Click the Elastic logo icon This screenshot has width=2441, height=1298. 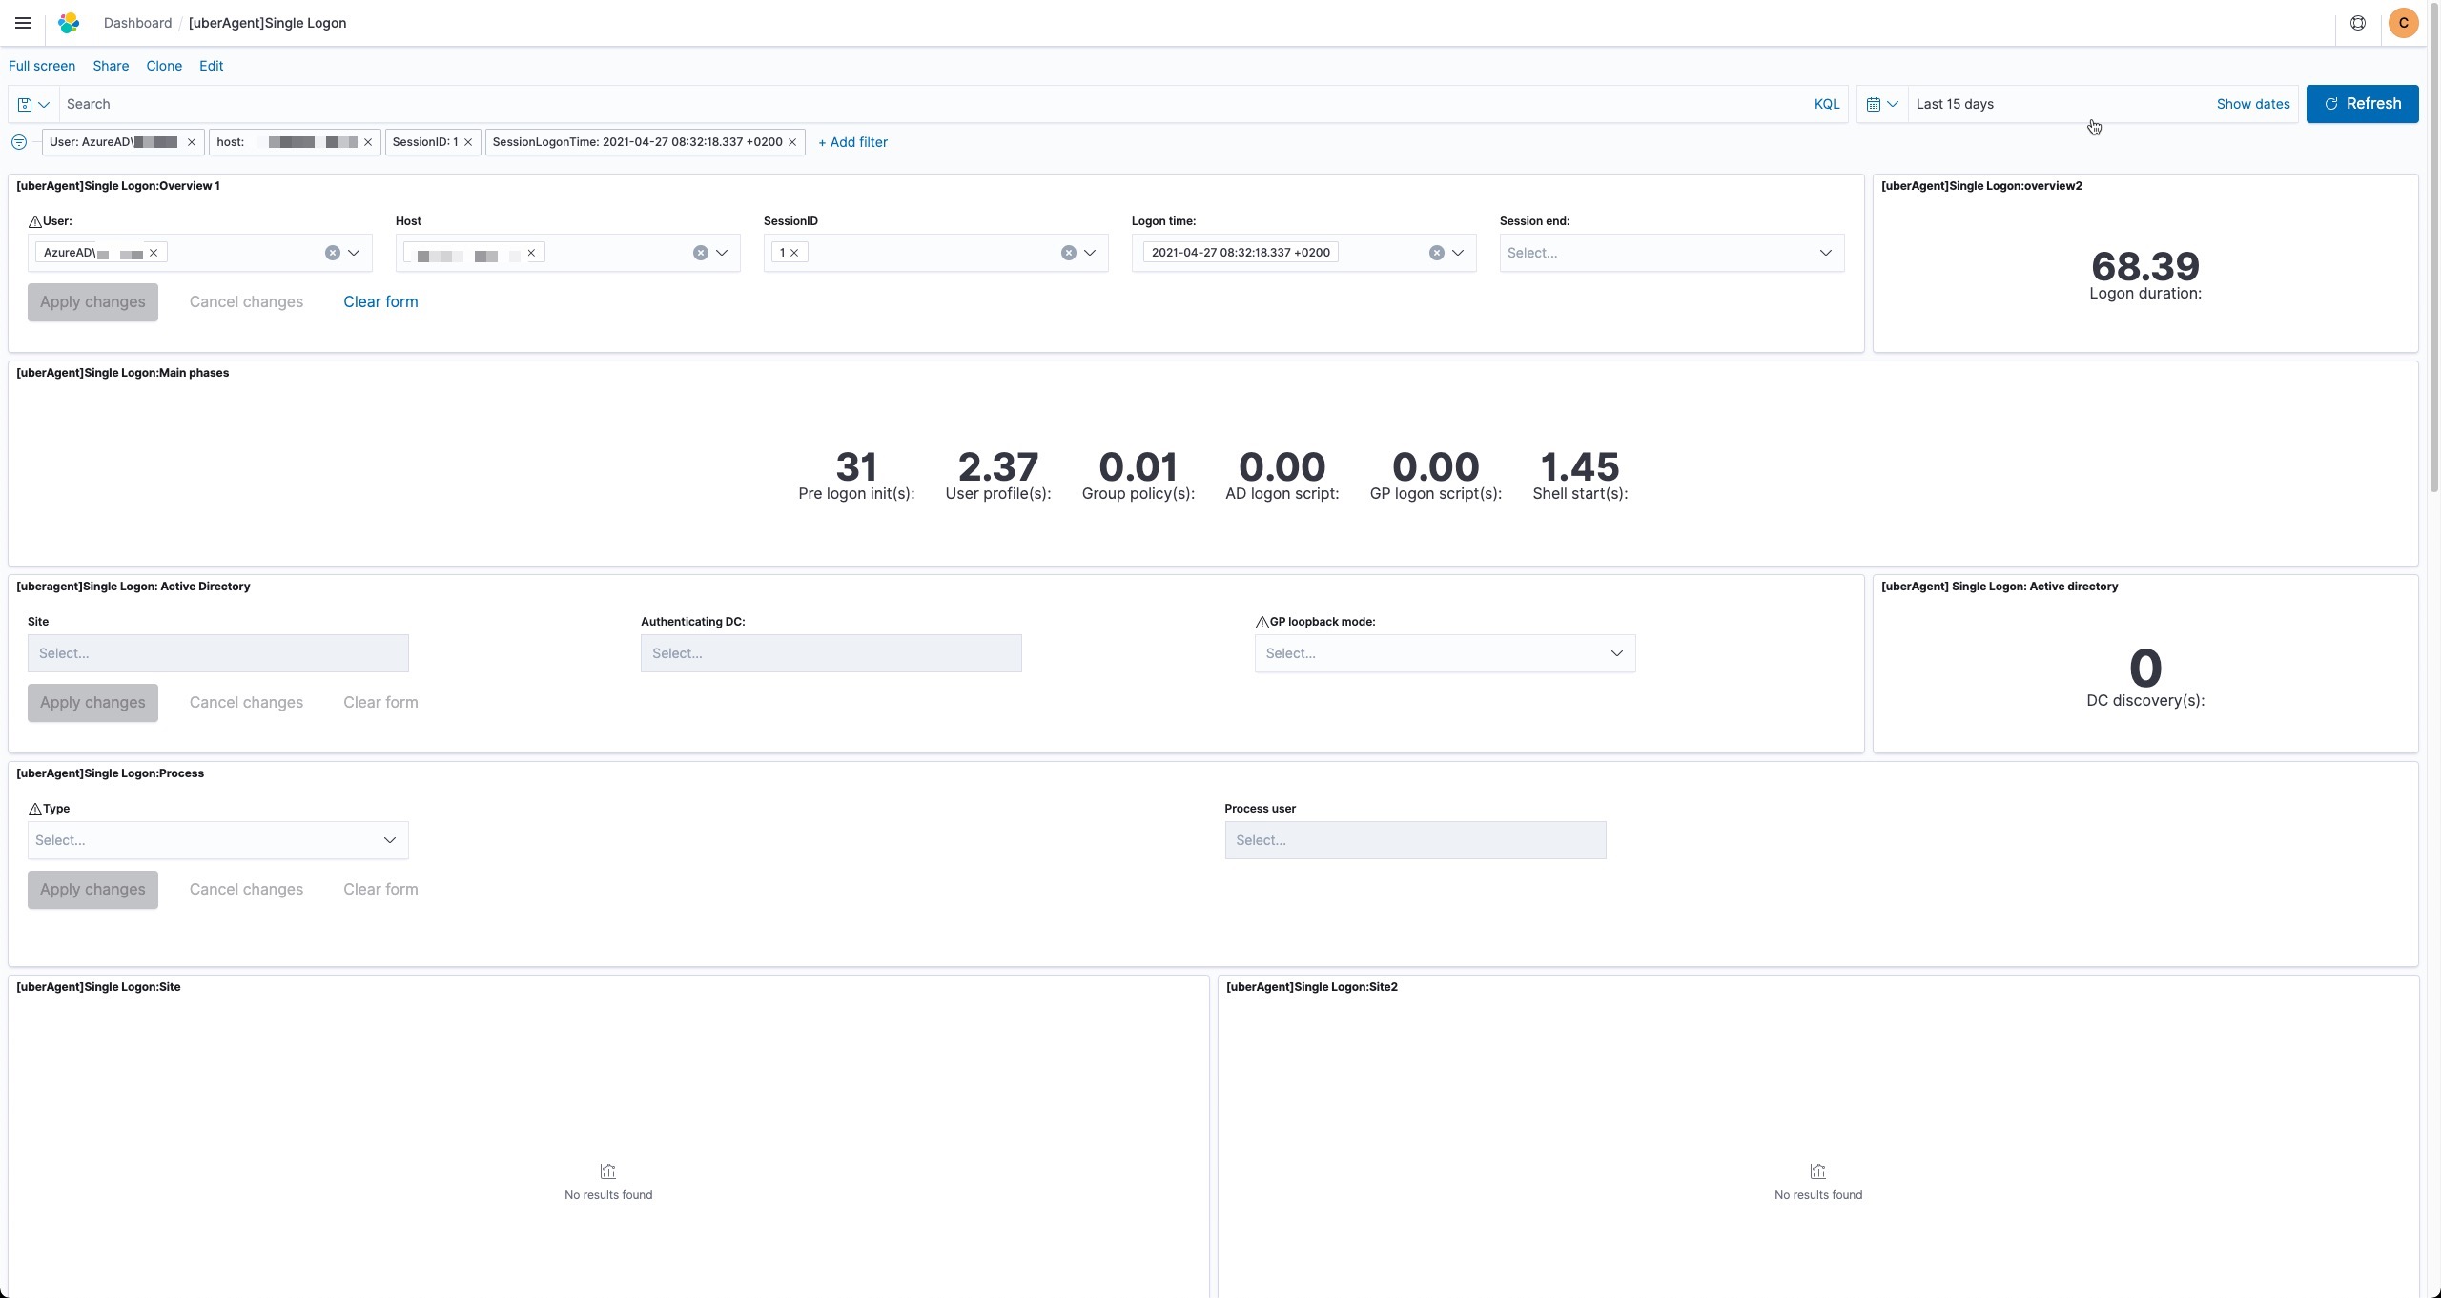tap(69, 23)
